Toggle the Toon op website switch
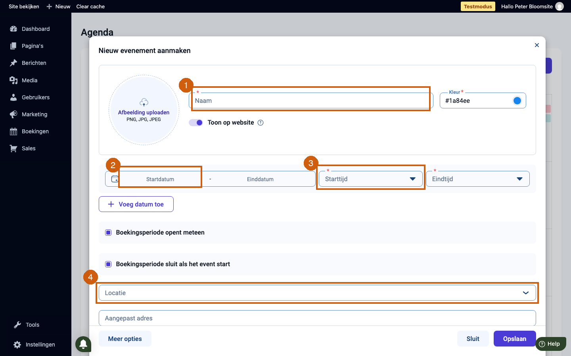Screen dimensions: 571x356 [196, 123]
